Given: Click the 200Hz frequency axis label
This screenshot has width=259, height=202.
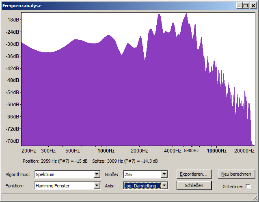Looking at the screenshot, I should coord(29,150).
